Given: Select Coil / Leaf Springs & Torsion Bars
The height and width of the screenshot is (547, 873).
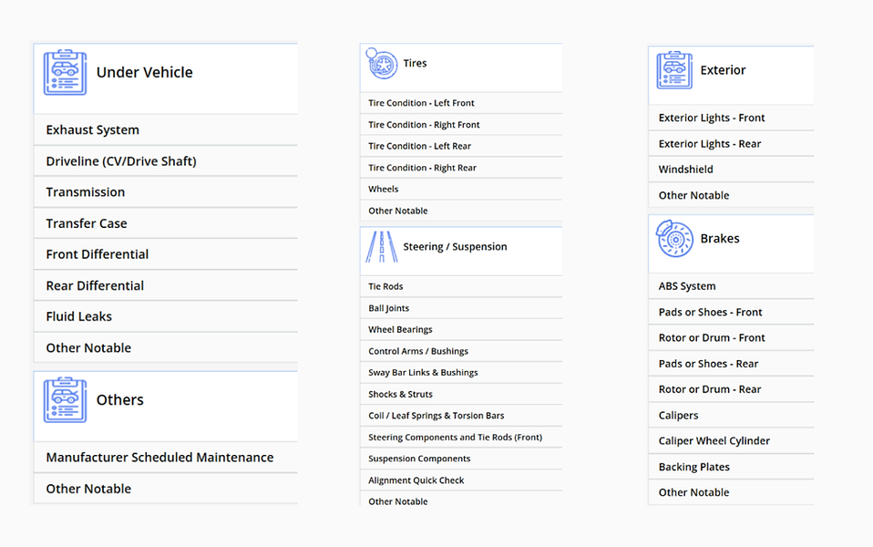Looking at the screenshot, I should click(x=461, y=416).
